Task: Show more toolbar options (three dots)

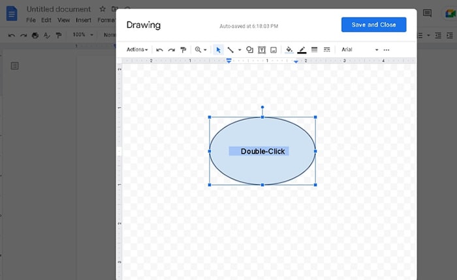Action: pyautogui.click(x=386, y=50)
